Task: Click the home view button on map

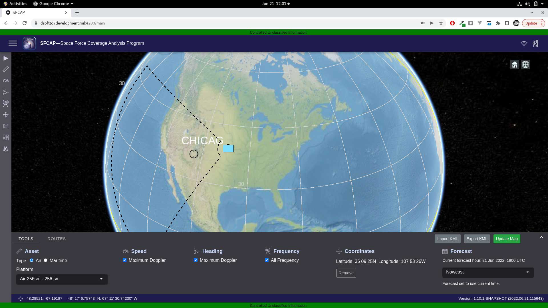Action: tap(515, 64)
